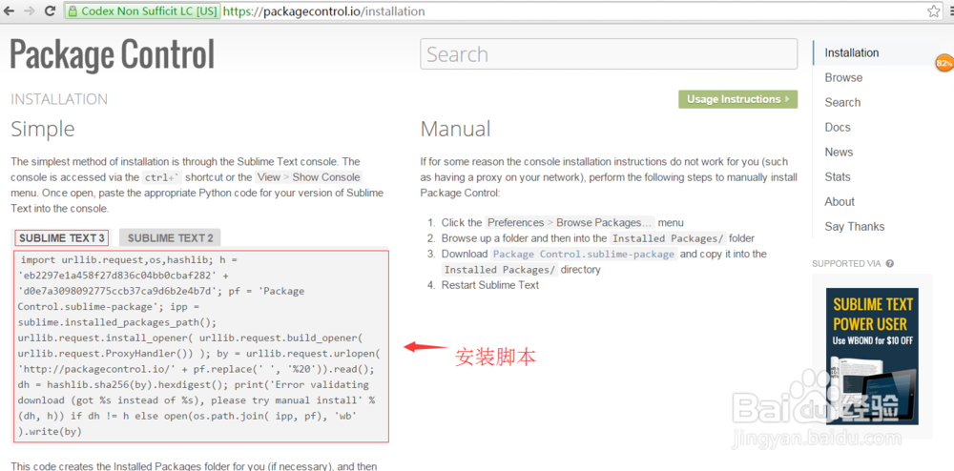Viewport: 954px width, 471px height.
Task: Click the Search input field
Action: pos(609,54)
